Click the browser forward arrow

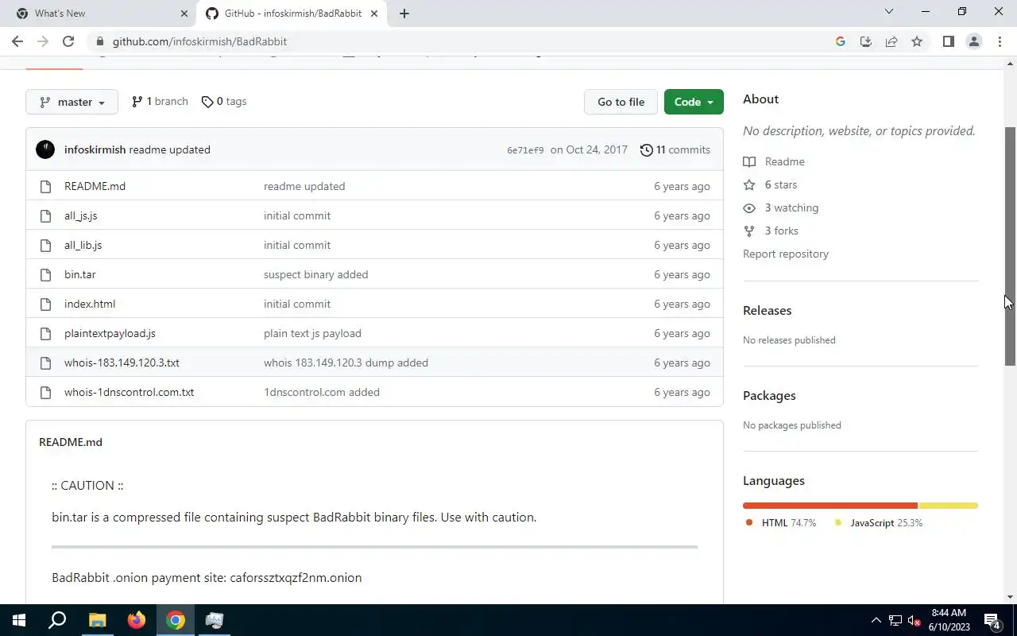coord(43,41)
